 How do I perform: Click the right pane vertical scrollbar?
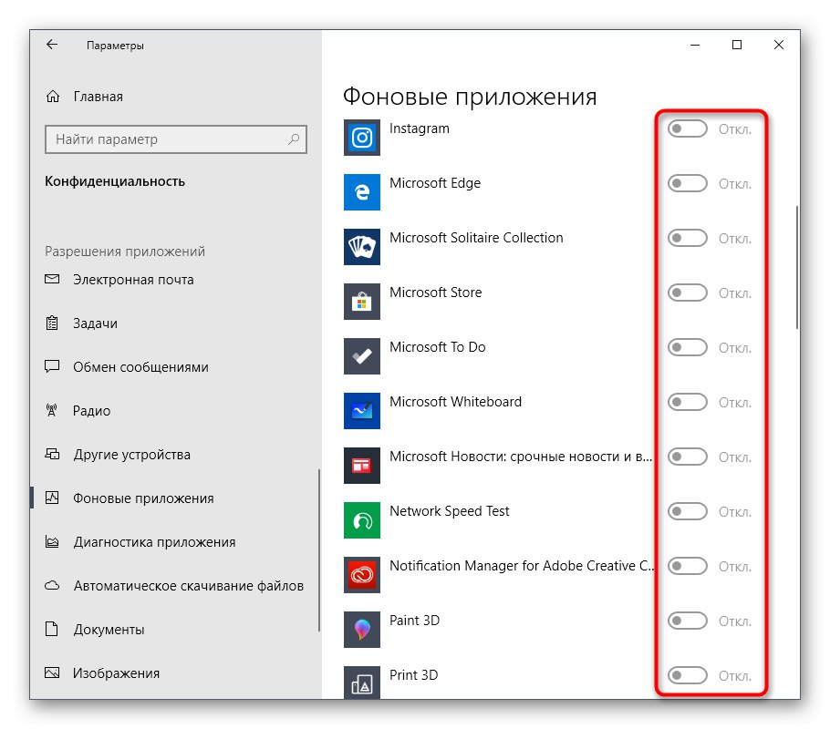(x=796, y=267)
